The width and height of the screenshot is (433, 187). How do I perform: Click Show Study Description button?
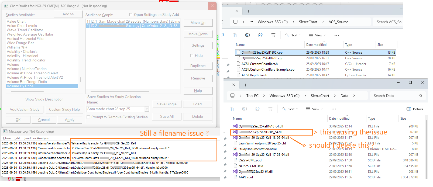(x=44, y=99)
